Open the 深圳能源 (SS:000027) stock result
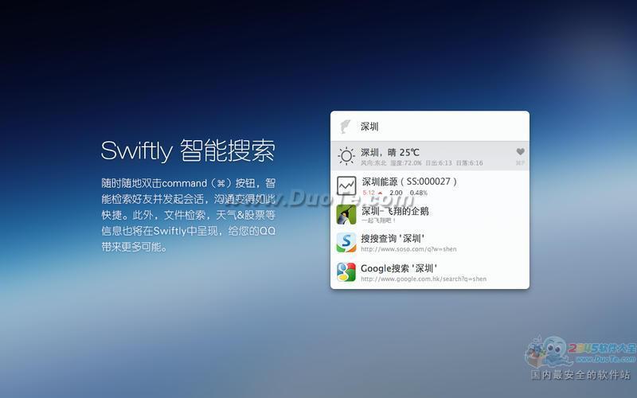 click(x=430, y=185)
